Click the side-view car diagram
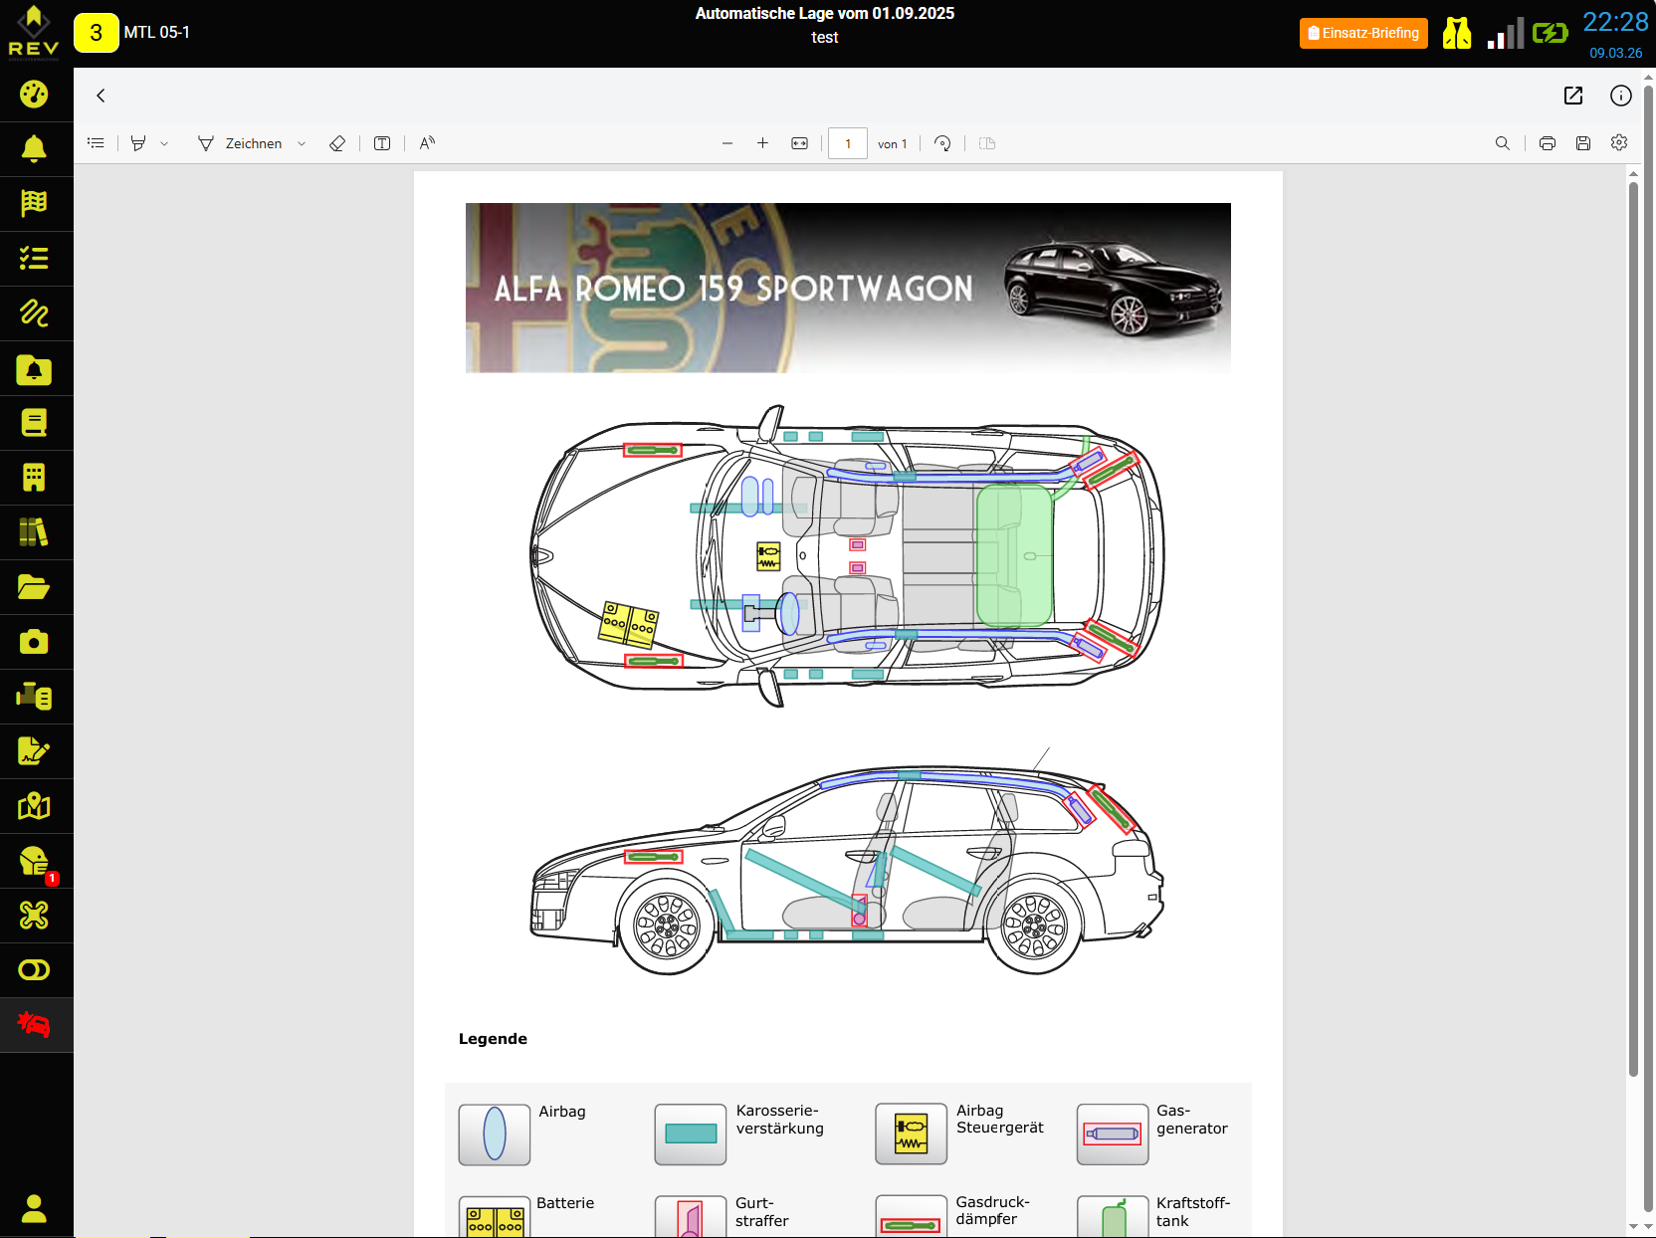The height and width of the screenshot is (1238, 1656). click(x=847, y=864)
